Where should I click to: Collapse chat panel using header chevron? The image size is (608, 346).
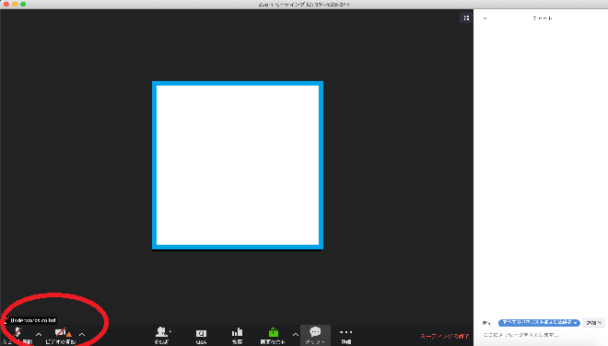pos(485,18)
